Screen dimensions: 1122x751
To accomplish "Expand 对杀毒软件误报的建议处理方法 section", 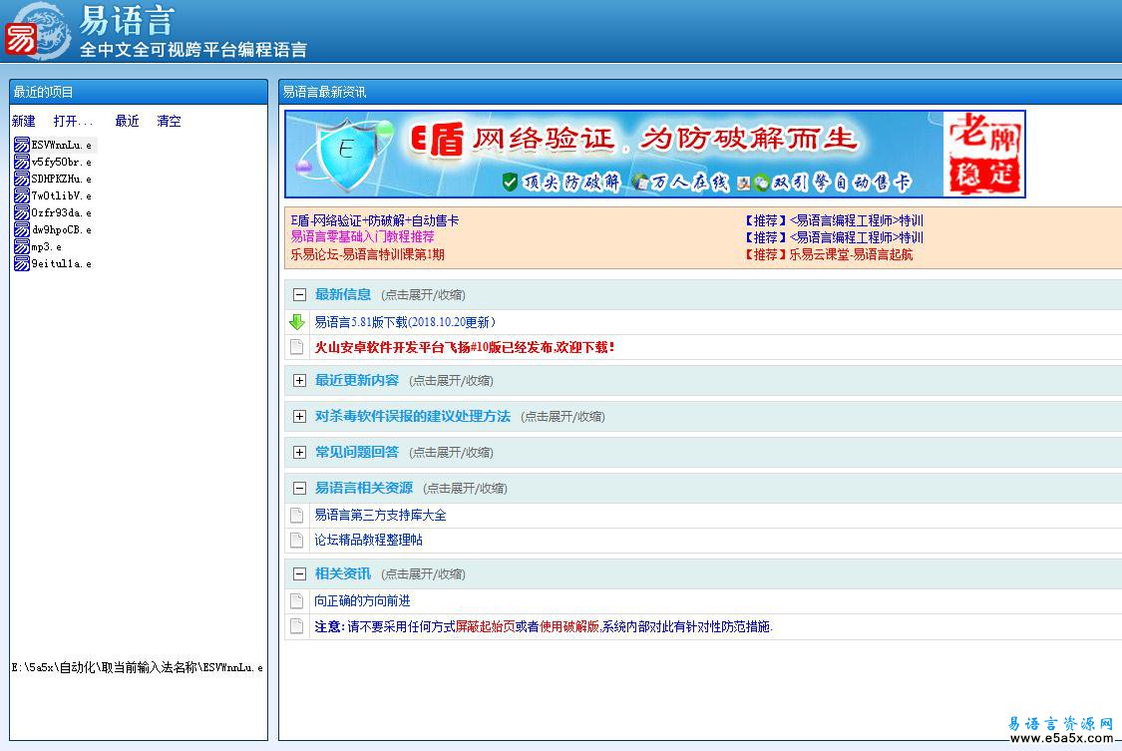I will 300,416.
